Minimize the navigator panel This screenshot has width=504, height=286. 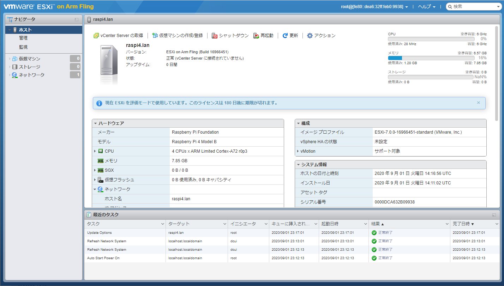[77, 20]
